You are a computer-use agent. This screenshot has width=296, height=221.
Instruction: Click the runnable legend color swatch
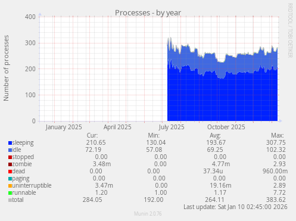10,193
